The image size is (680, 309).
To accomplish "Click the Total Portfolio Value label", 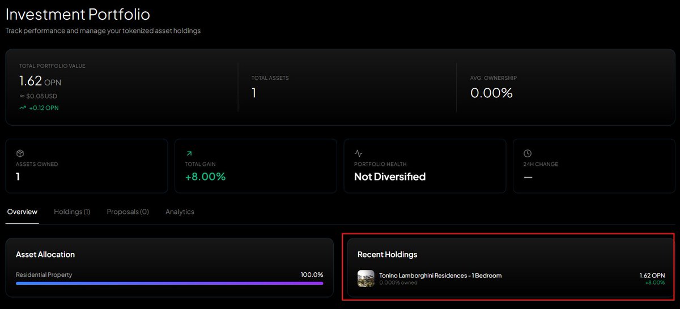I will point(52,66).
